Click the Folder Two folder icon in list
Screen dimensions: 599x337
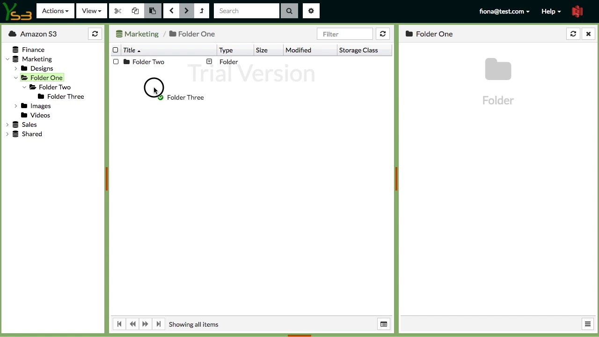[126, 62]
